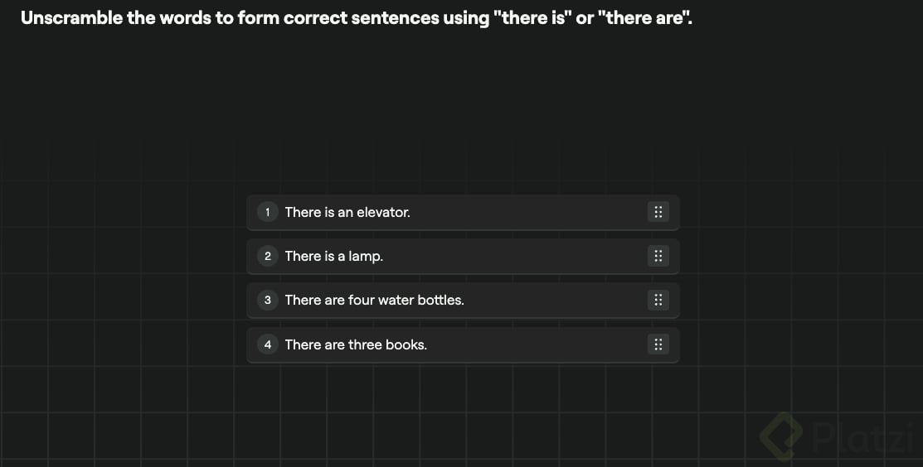Click the instruction heading starting with "Unscramble"
The width and height of the screenshot is (923, 467).
click(x=356, y=18)
